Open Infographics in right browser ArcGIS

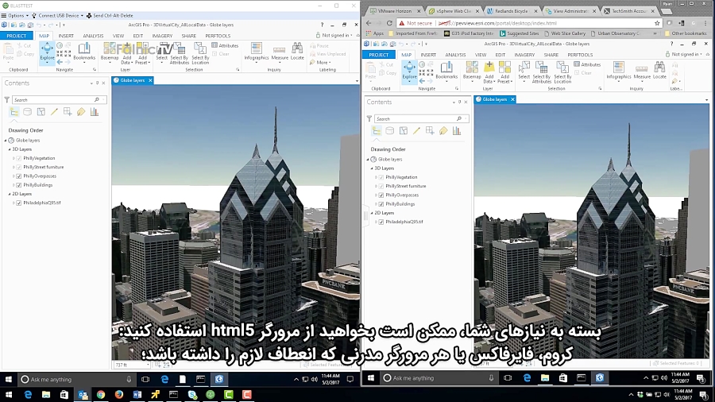[619, 71]
